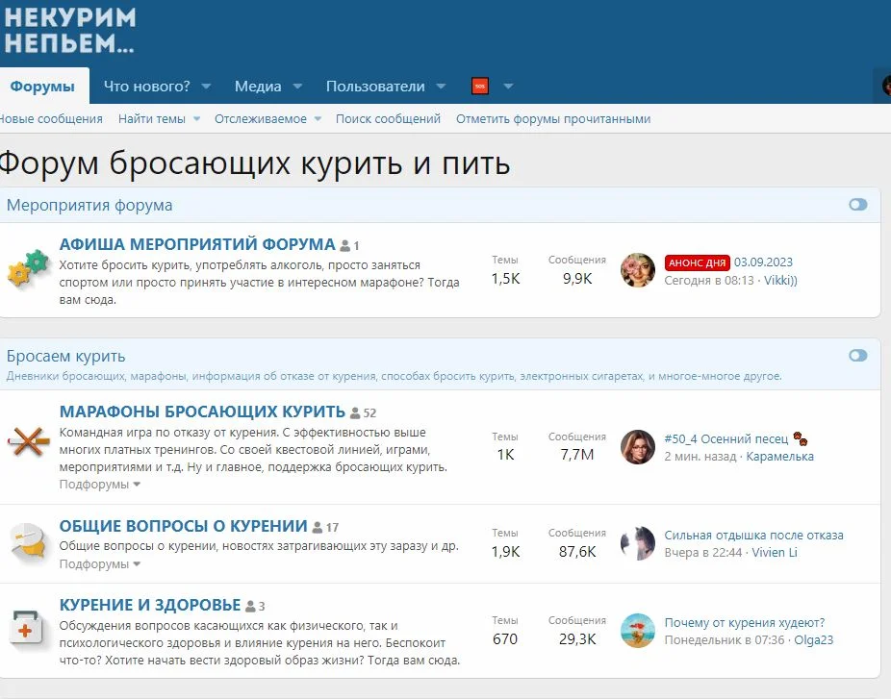This screenshot has height=699, width=891.
Task: Go to Новые сообщения
Action: pos(51,119)
